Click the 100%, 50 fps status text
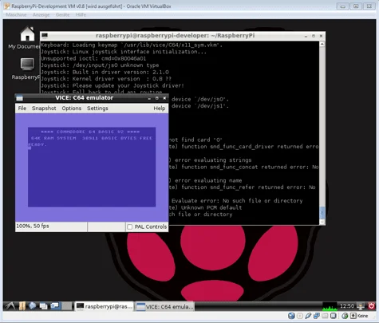 pyautogui.click(x=33, y=226)
